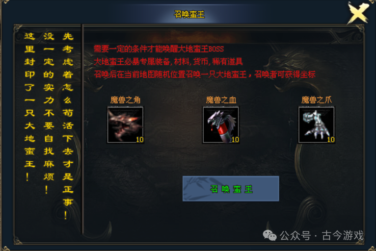Select the 魔兽之血 blood vial item icon
Image resolution: width=376 pixels, height=251 pixels.
(221, 125)
